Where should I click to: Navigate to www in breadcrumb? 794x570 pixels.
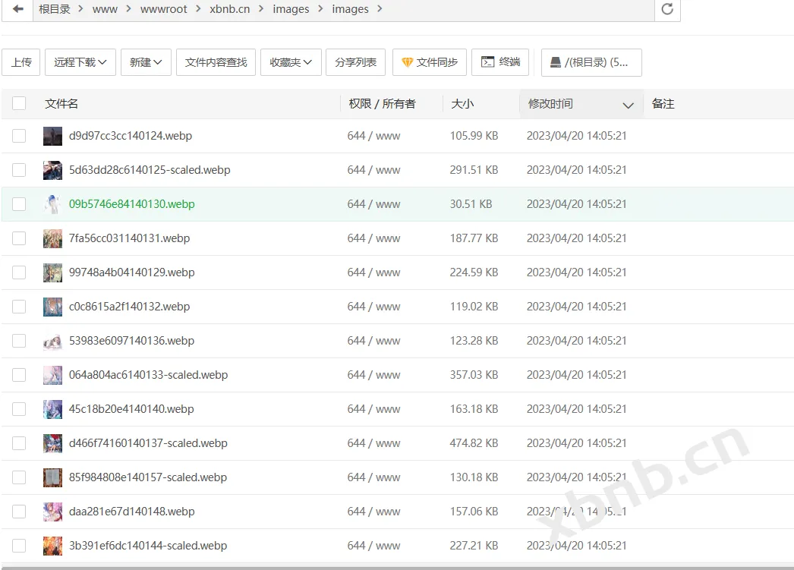pyautogui.click(x=105, y=9)
